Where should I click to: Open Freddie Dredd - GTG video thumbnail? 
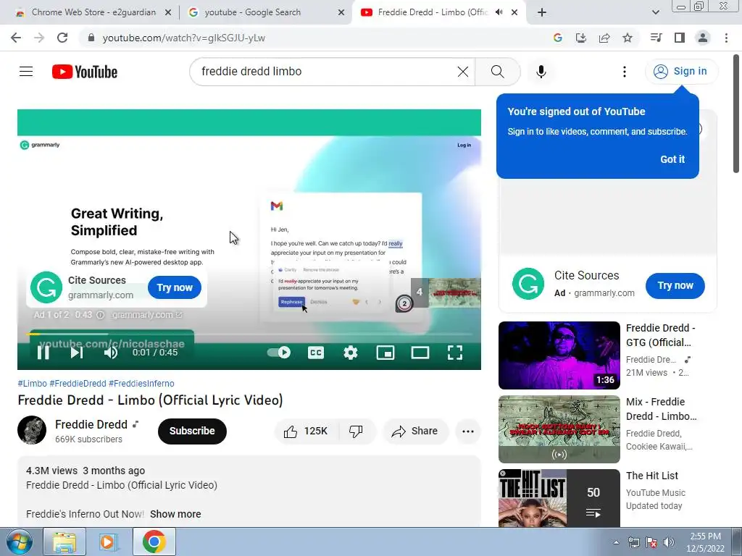click(x=559, y=355)
